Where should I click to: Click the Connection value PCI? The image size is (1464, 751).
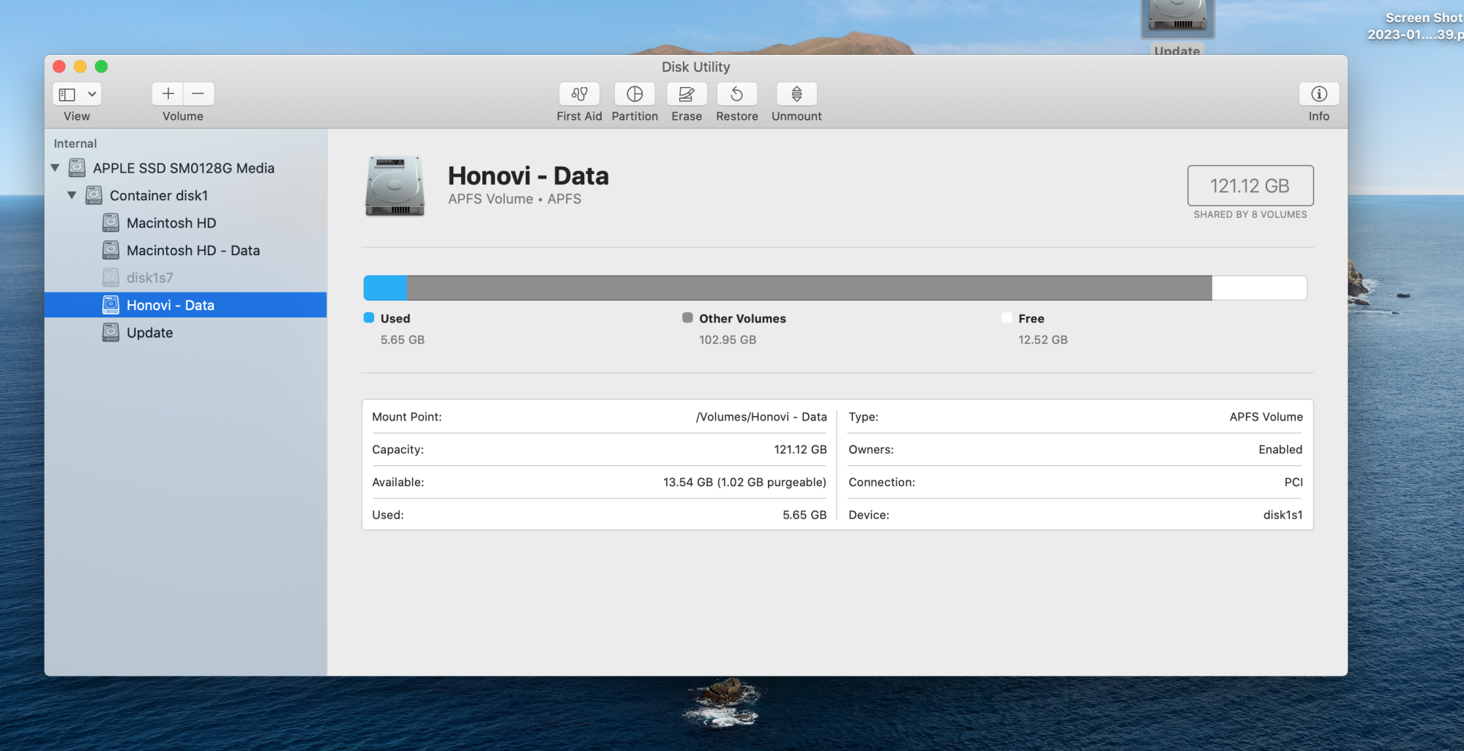click(1293, 483)
